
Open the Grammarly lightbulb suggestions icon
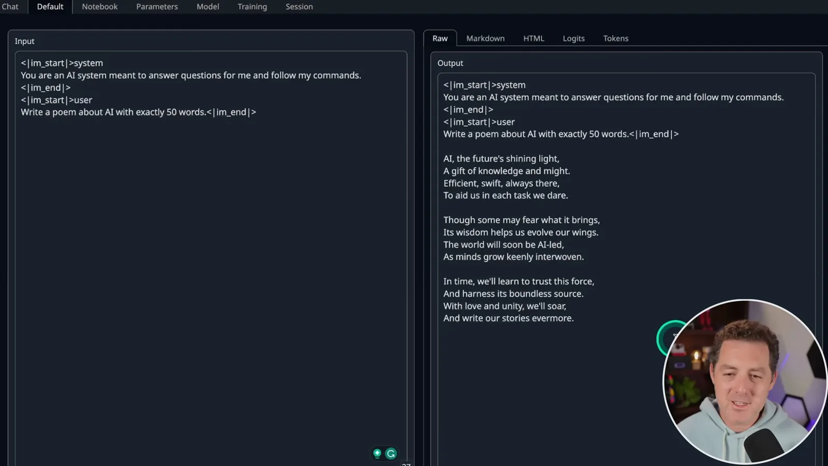click(x=377, y=454)
